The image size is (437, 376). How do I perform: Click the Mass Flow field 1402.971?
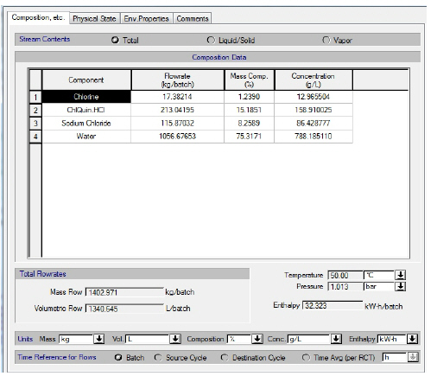124,292
